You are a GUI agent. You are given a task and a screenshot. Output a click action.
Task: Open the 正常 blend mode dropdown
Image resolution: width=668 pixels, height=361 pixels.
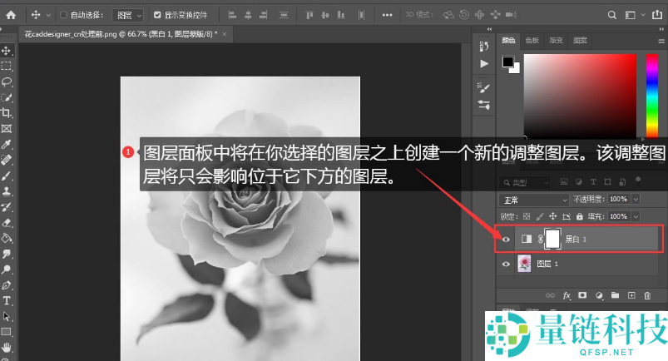[533, 200]
